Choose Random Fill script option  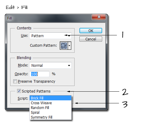point(50,108)
